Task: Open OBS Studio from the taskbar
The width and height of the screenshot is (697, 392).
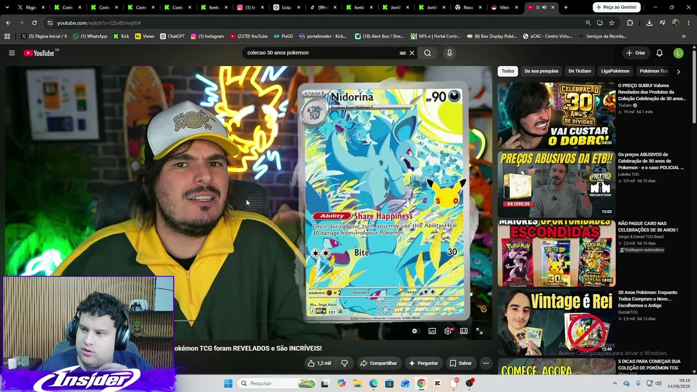Action: pos(469,383)
